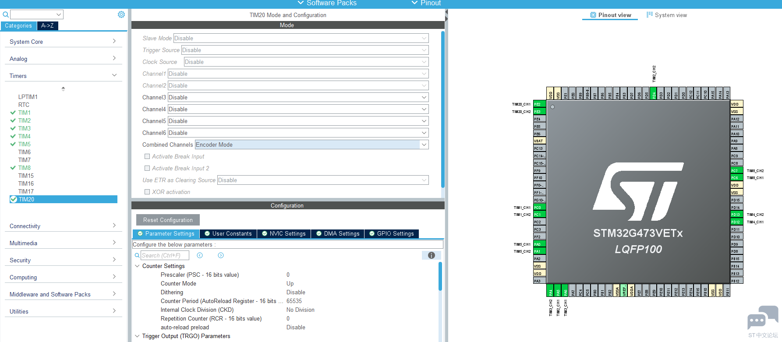This screenshot has height=342, width=782.
Task: Click the Pinout view chip icon
Action: 593,15
